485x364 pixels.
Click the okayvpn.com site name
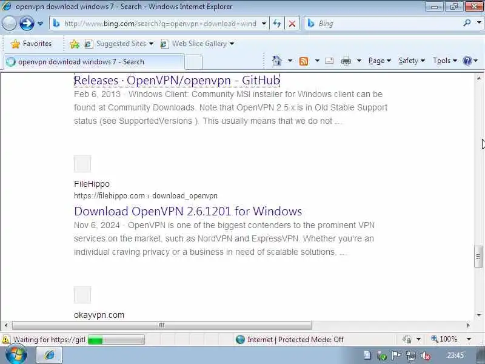99,315
